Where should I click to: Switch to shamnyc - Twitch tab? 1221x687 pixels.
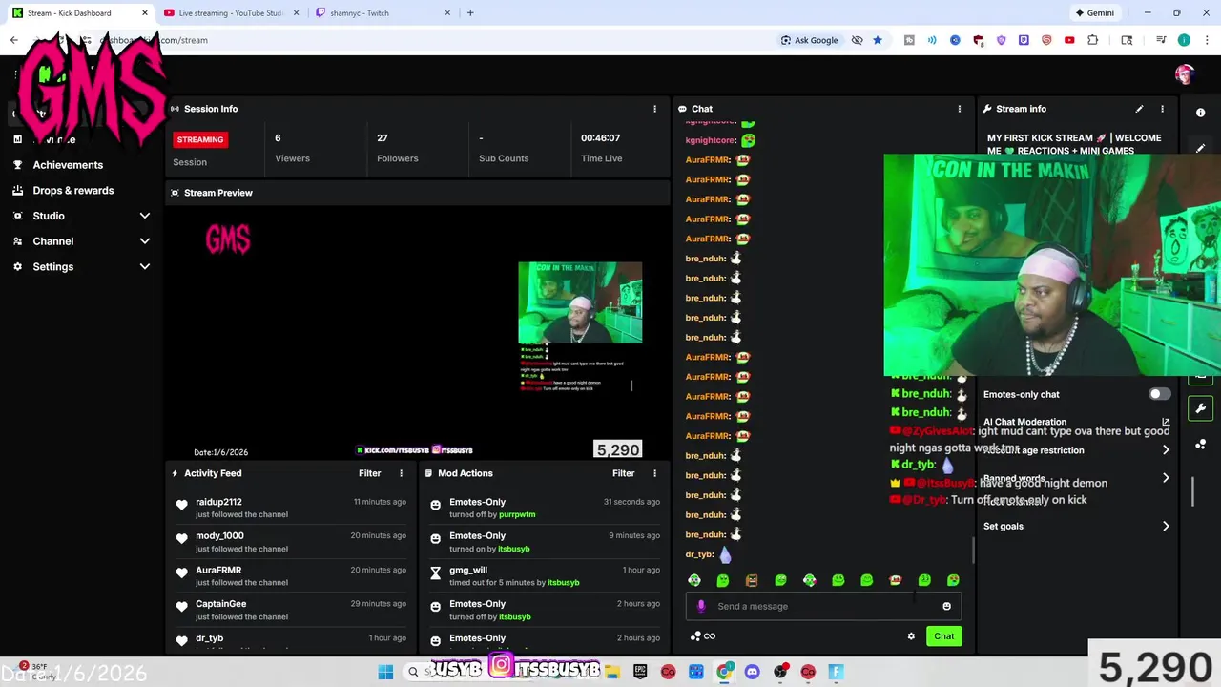(380, 13)
